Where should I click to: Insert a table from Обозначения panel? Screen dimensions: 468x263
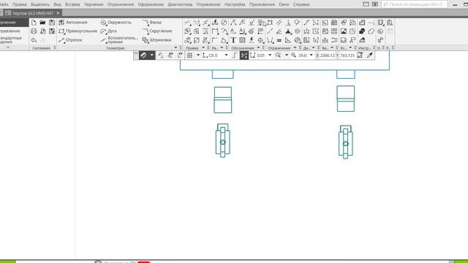point(242,40)
